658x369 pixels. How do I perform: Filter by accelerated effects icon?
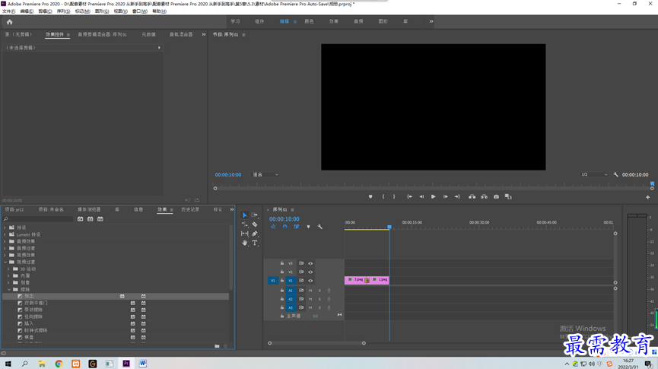point(80,219)
